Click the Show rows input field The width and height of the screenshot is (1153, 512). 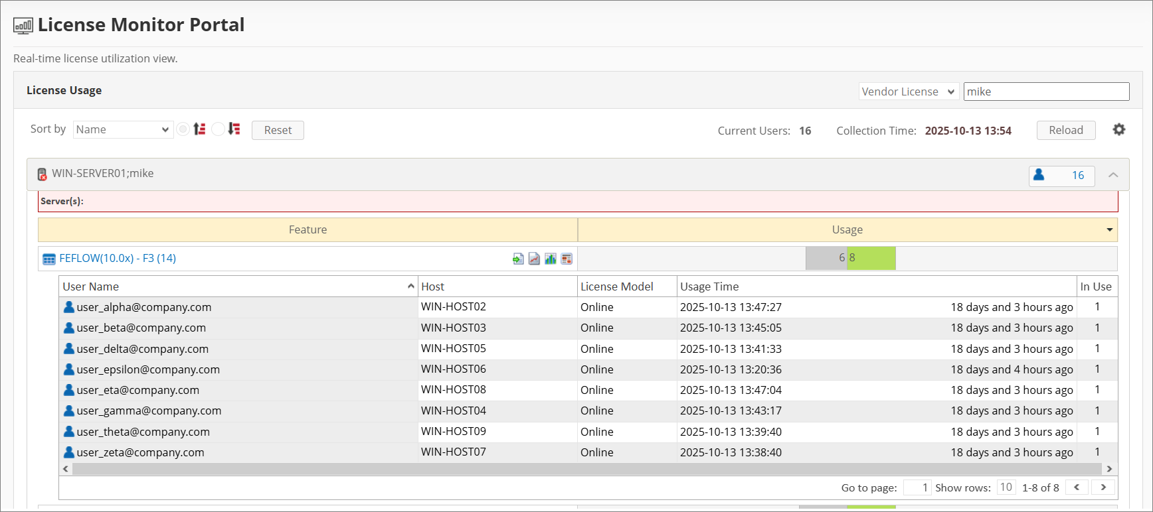(x=1006, y=487)
